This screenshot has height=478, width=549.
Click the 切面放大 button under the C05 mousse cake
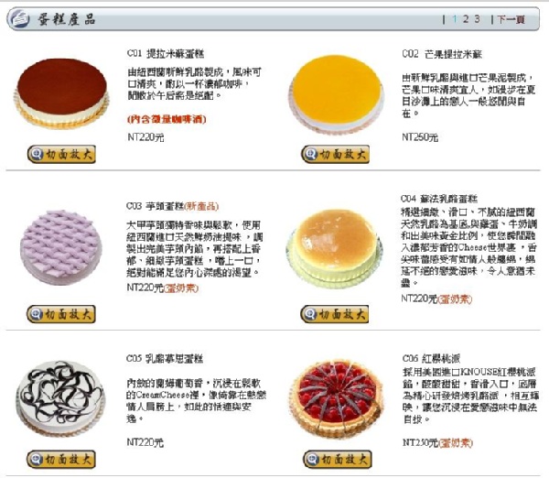61,460
